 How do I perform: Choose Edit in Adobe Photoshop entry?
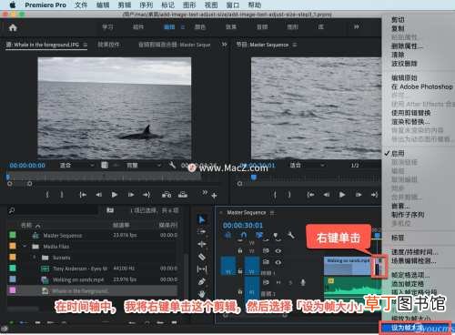(x=421, y=86)
